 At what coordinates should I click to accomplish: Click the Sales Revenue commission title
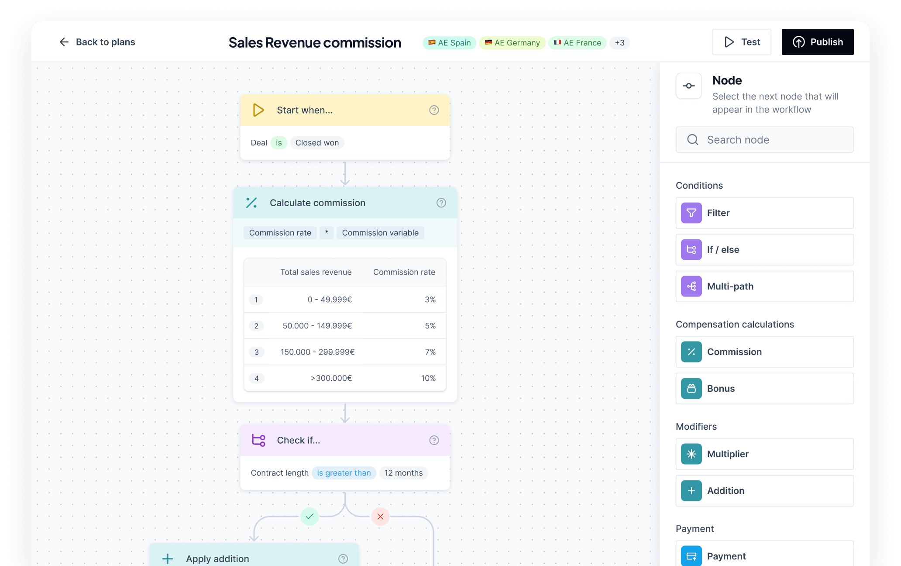(315, 42)
